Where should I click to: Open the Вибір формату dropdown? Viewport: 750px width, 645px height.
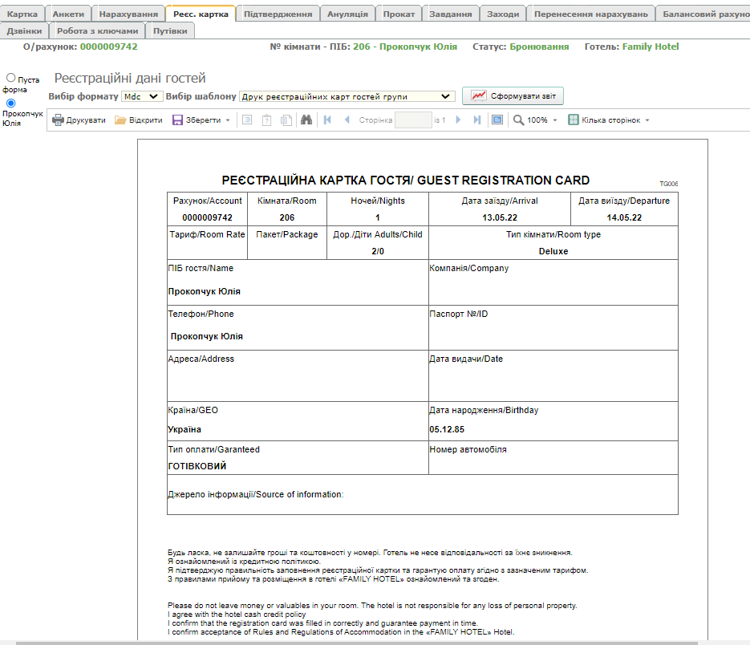coord(141,96)
